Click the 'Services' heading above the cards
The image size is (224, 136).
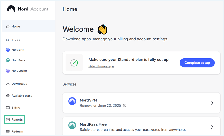pyautogui.click(x=69, y=84)
